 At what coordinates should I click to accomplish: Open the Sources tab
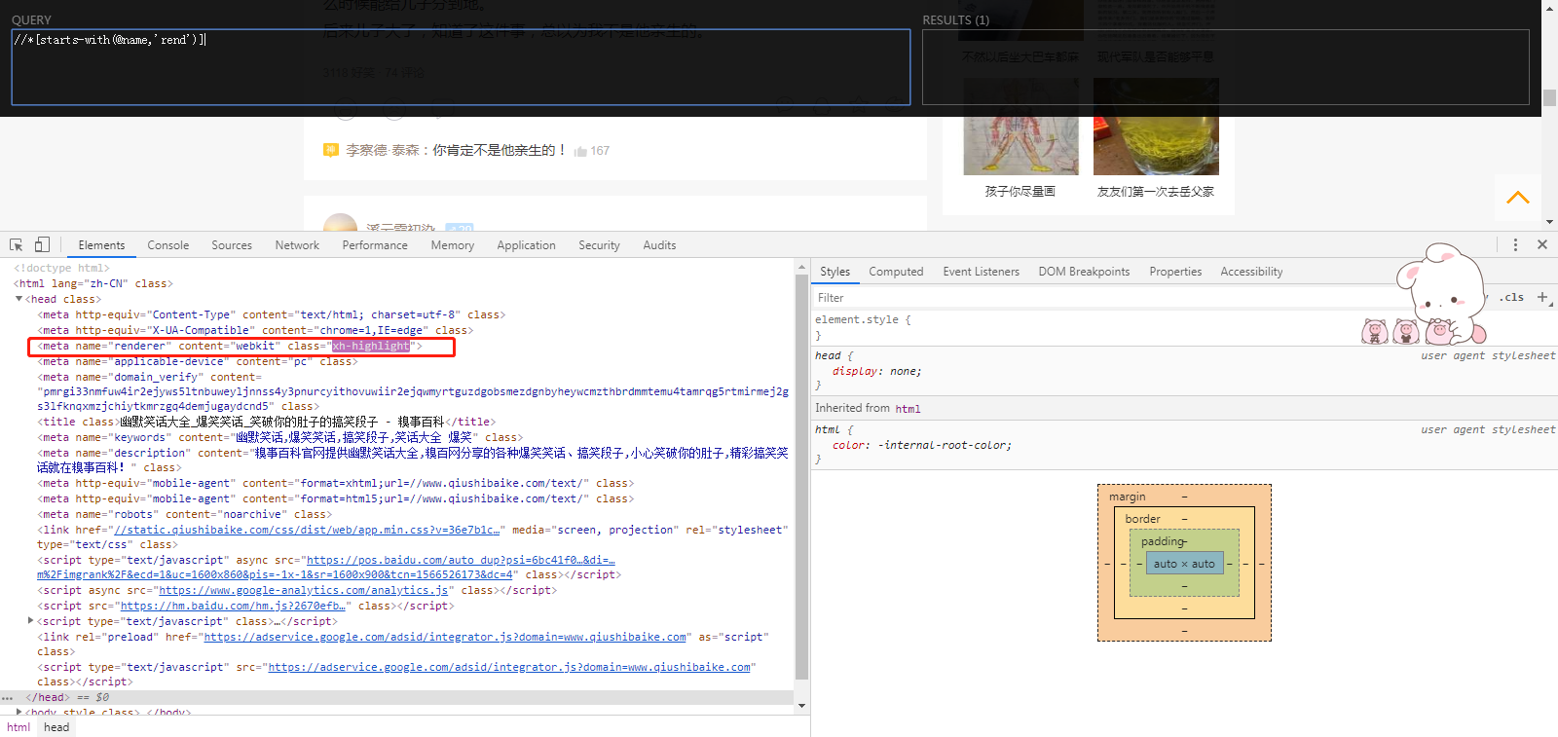tap(232, 245)
